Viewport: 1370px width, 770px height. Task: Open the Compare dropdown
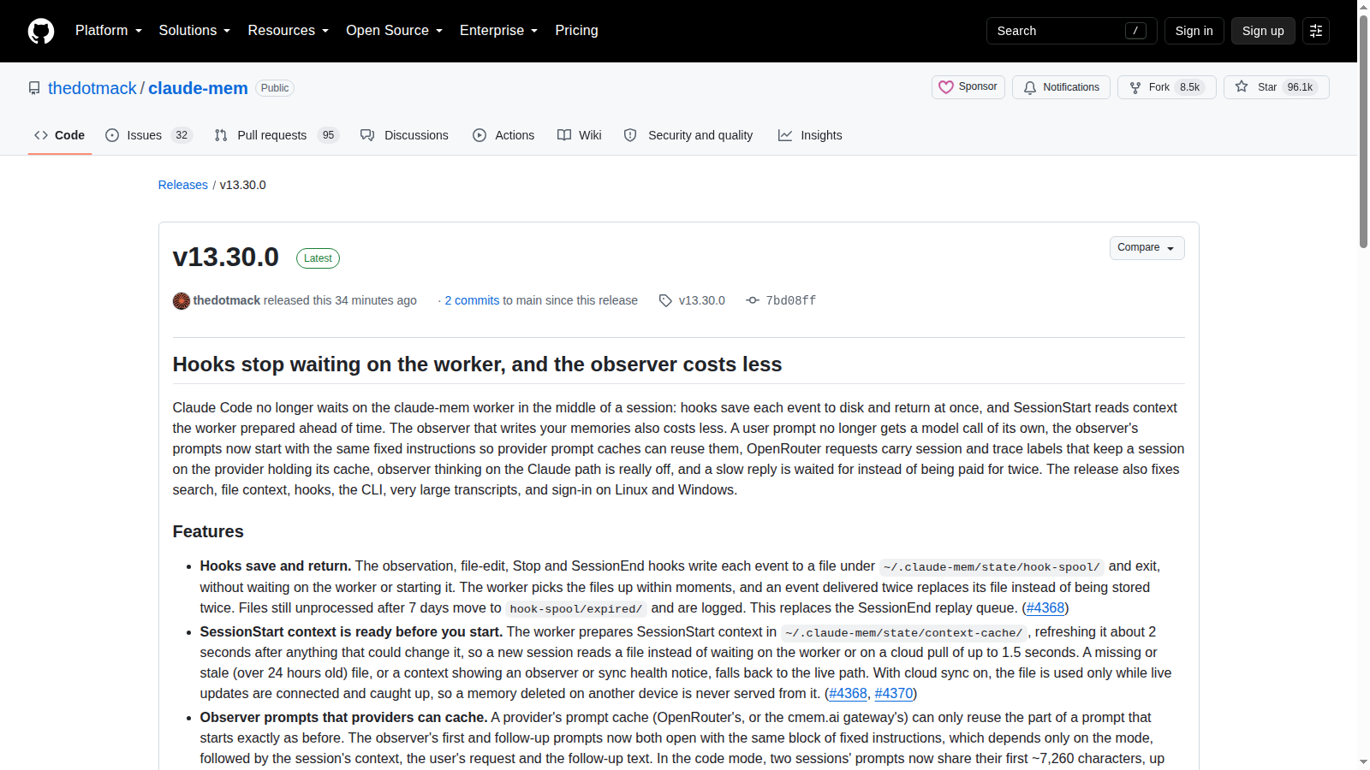tap(1147, 248)
